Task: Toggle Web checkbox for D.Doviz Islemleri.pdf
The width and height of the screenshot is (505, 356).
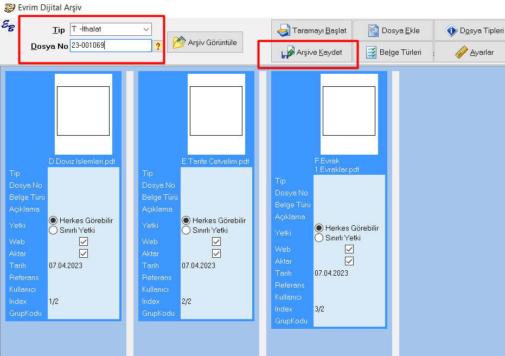Action: pyautogui.click(x=84, y=241)
